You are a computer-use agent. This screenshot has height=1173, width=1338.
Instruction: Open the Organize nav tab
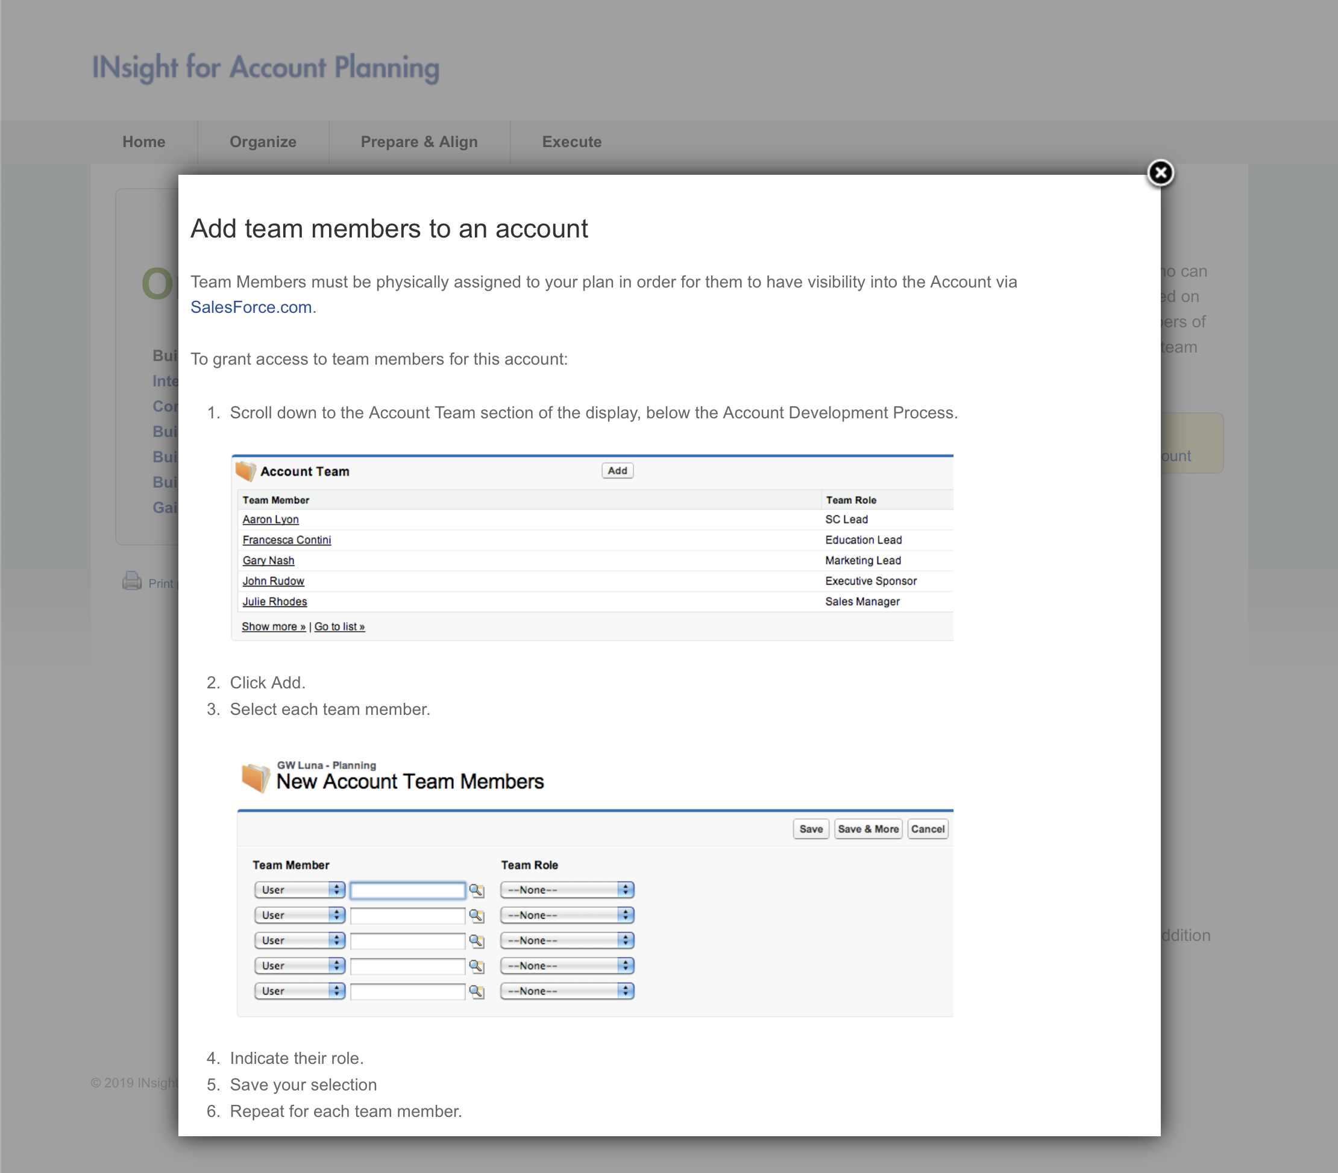pyautogui.click(x=263, y=142)
